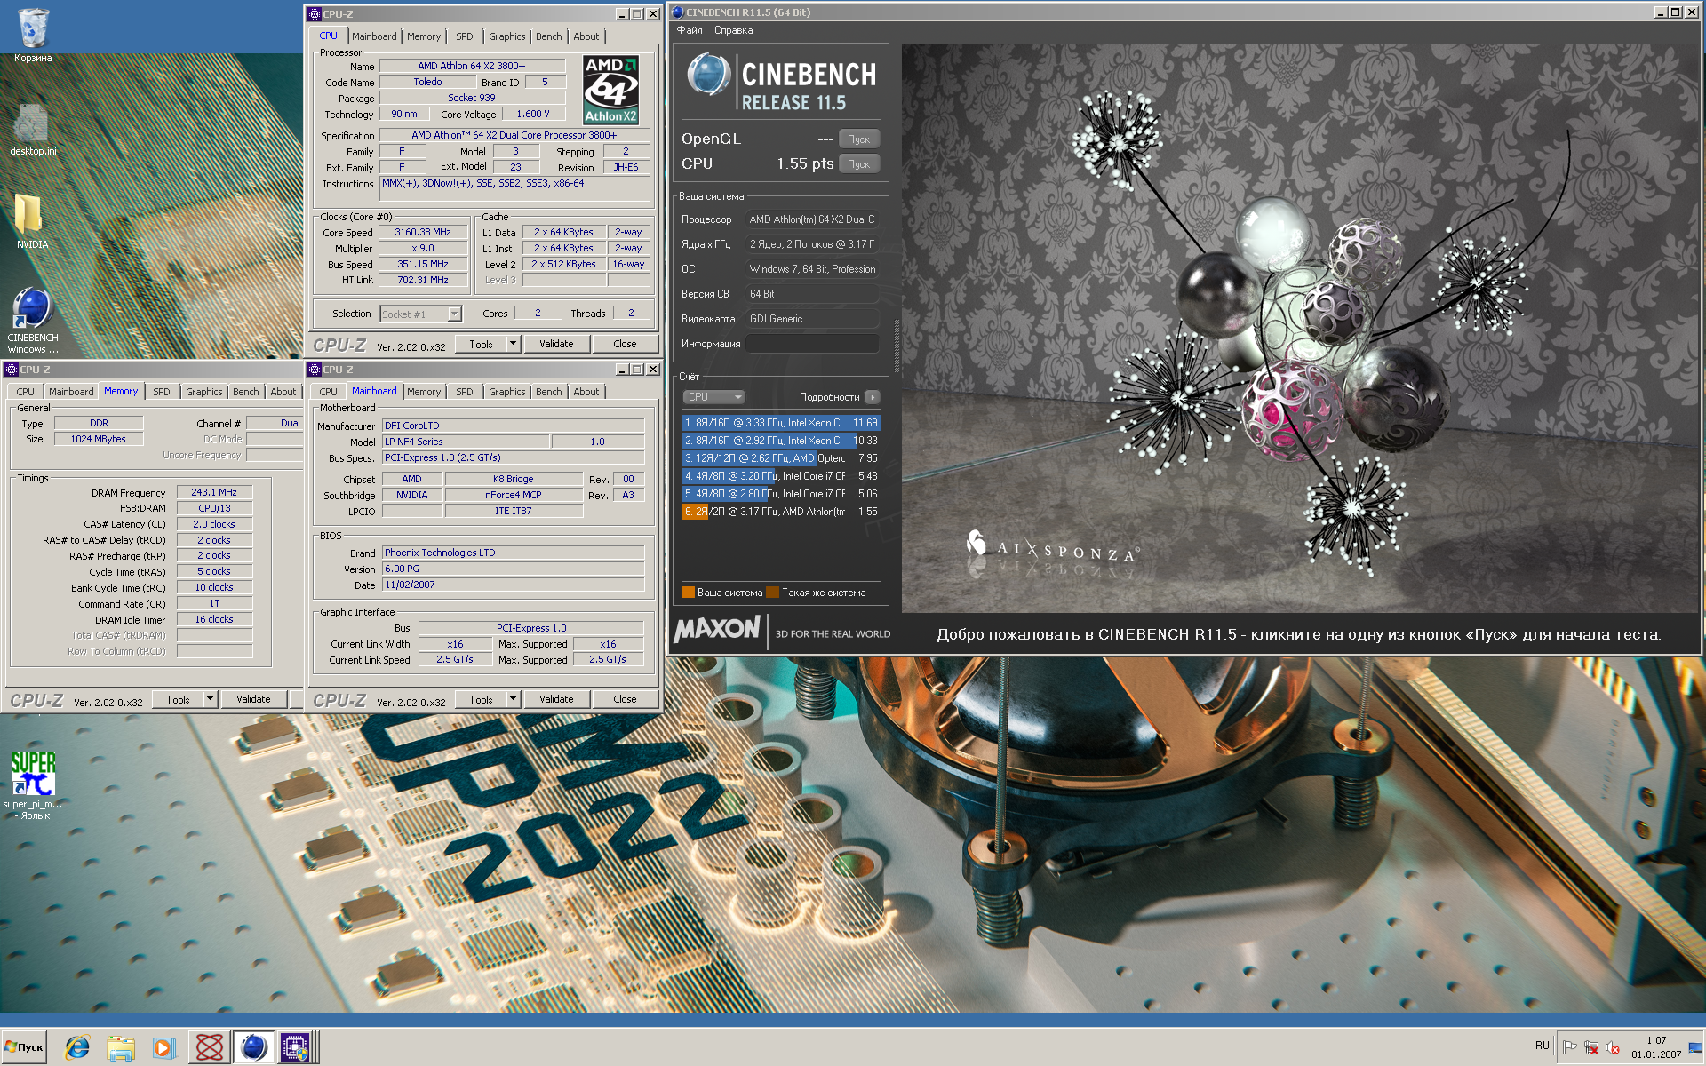Click the red atom-like taskbar icon

click(210, 1047)
